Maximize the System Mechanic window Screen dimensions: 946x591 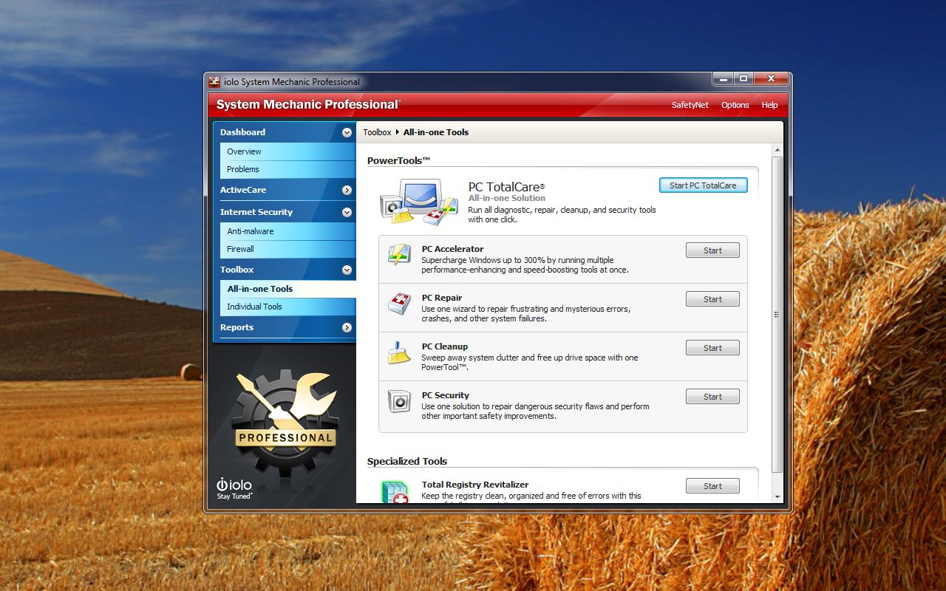743,78
